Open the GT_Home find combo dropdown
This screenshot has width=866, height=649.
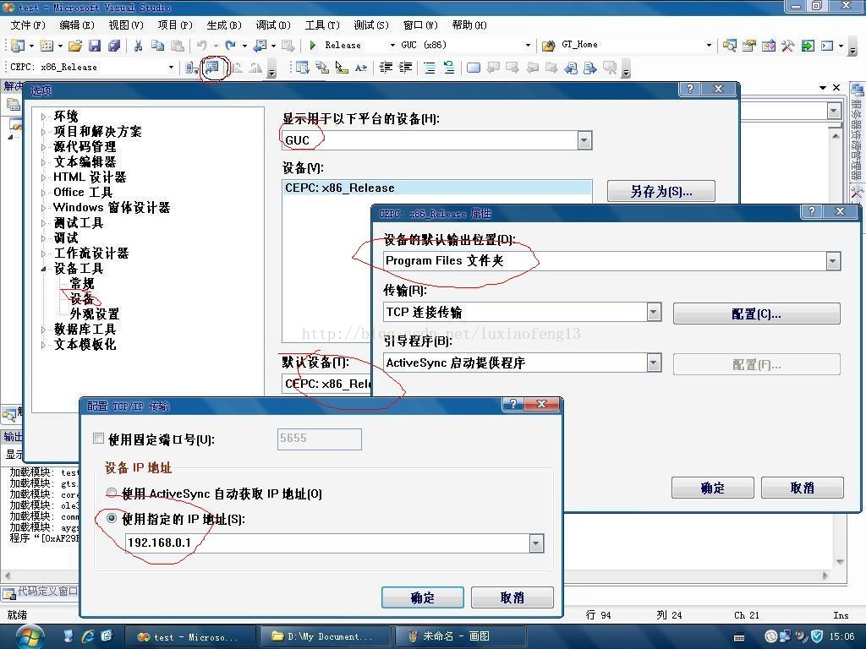click(710, 46)
